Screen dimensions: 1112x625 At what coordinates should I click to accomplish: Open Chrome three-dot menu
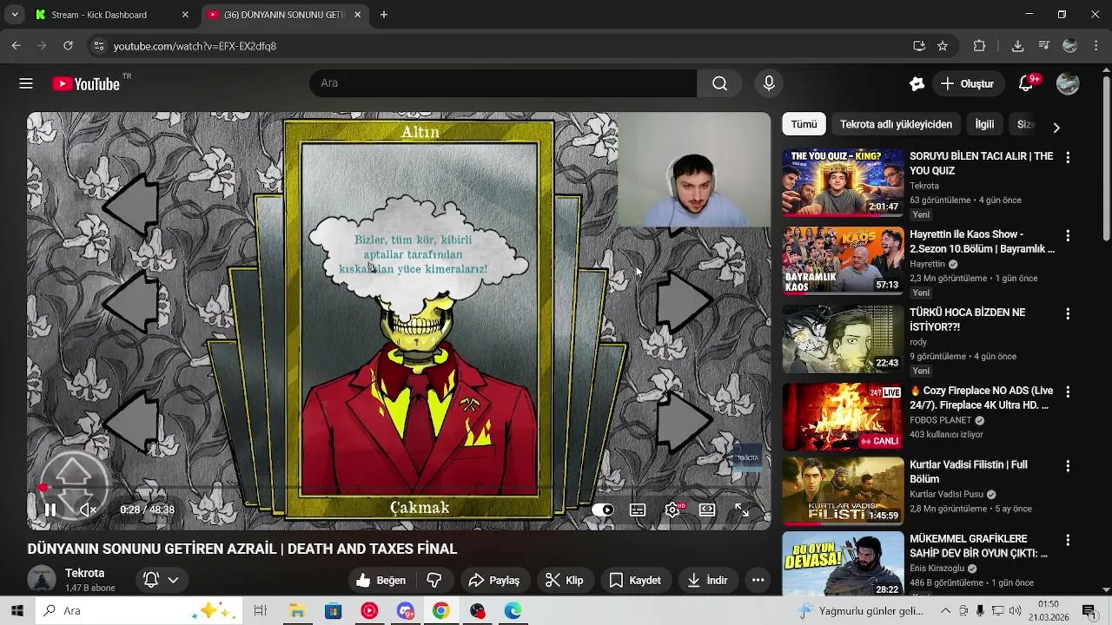pos(1095,46)
